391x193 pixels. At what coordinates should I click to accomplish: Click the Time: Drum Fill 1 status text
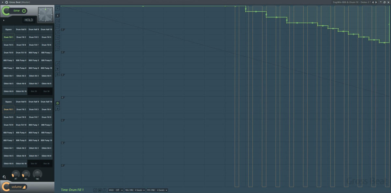coord(72,190)
